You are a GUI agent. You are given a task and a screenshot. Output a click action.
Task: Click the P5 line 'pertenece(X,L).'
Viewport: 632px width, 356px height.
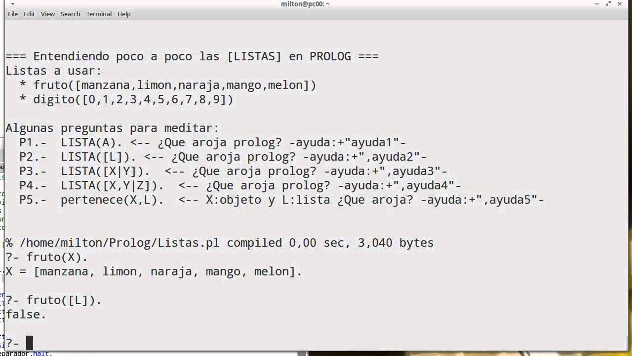(x=113, y=200)
